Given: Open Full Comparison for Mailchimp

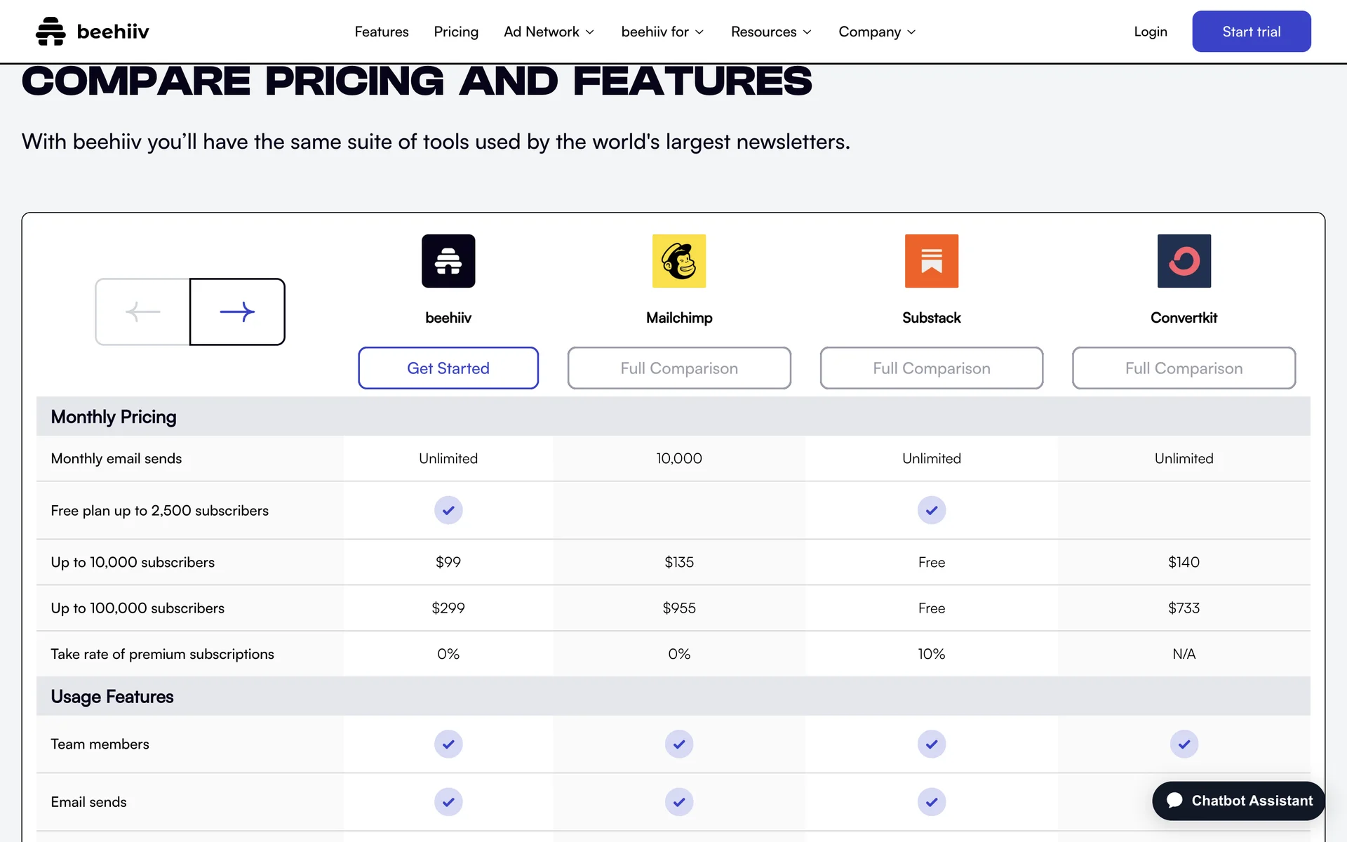Looking at the screenshot, I should [x=679, y=368].
